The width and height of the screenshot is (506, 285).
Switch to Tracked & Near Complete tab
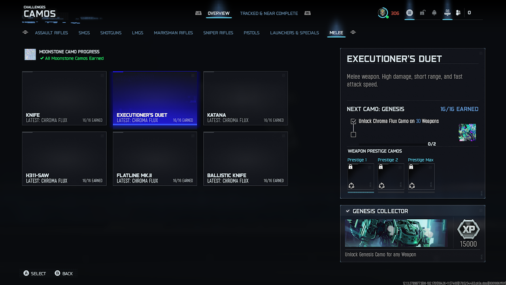pyautogui.click(x=269, y=13)
